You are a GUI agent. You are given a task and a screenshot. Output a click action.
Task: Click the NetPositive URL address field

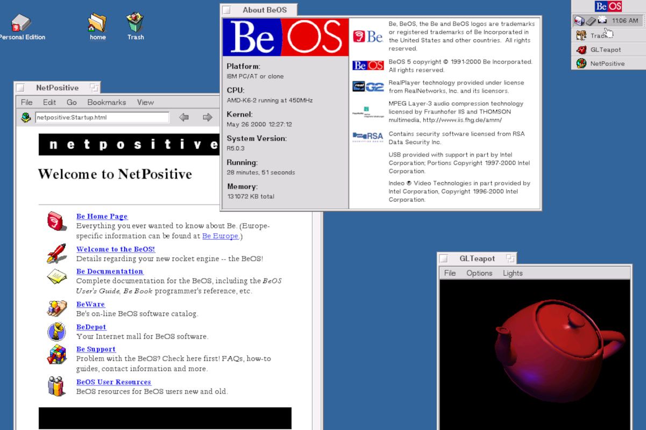click(102, 117)
